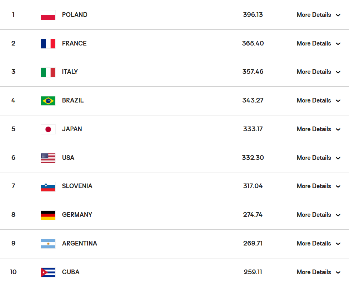Screen dimensions: 349x286
Task: Open More Details text for France
Action: pyautogui.click(x=314, y=43)
